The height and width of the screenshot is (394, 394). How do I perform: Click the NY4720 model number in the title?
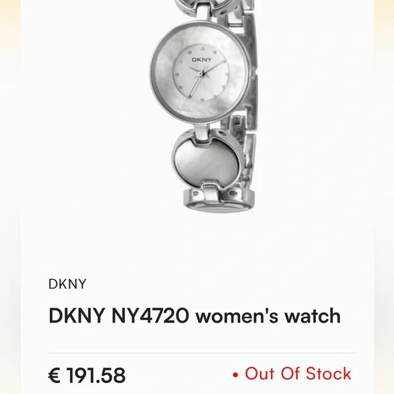[150, 316]
